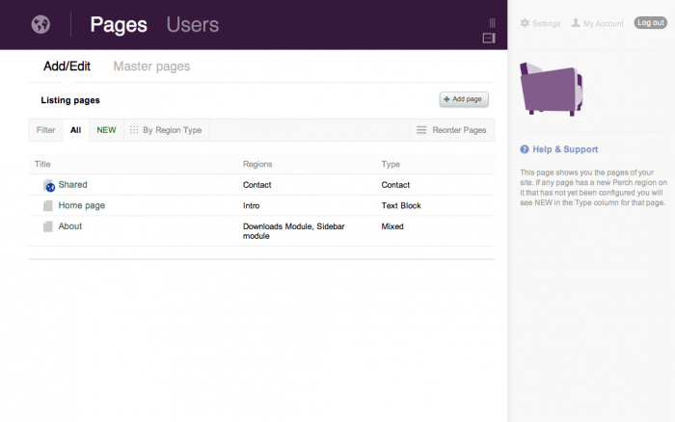Click the Log out button

pyautogui.click(x=651, y=22)
